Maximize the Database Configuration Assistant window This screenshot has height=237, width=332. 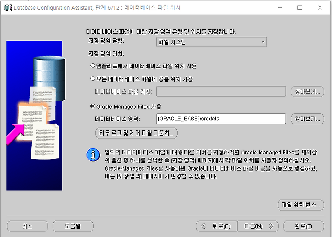click(300, 8)
